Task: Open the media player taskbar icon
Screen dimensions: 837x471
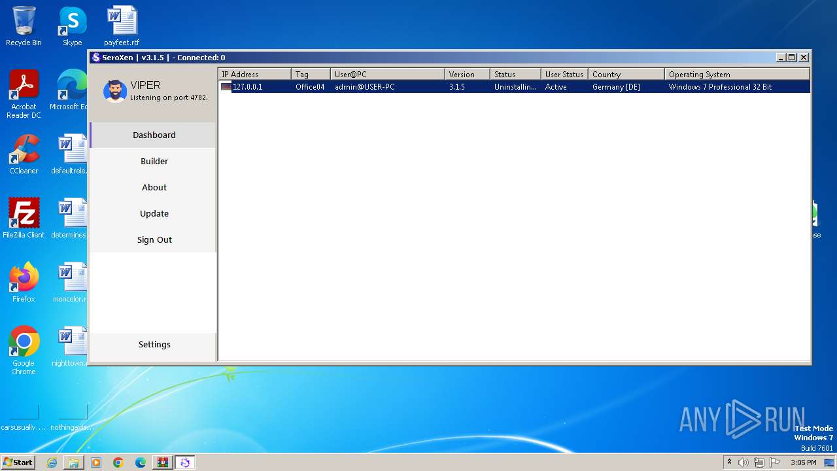Action: tap(96, 462)
